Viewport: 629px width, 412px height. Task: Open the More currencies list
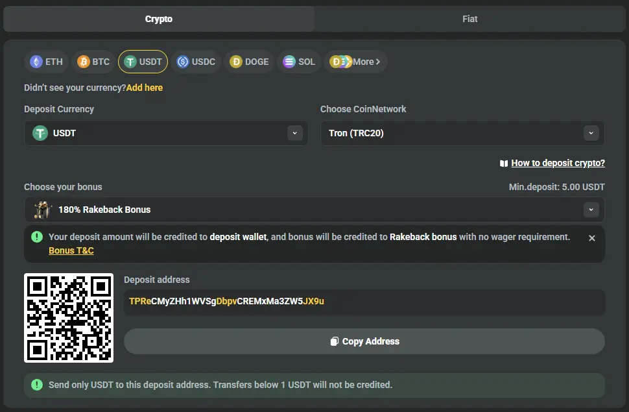pos(355,62)
